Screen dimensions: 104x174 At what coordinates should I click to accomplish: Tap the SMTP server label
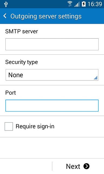click(22, 31)
